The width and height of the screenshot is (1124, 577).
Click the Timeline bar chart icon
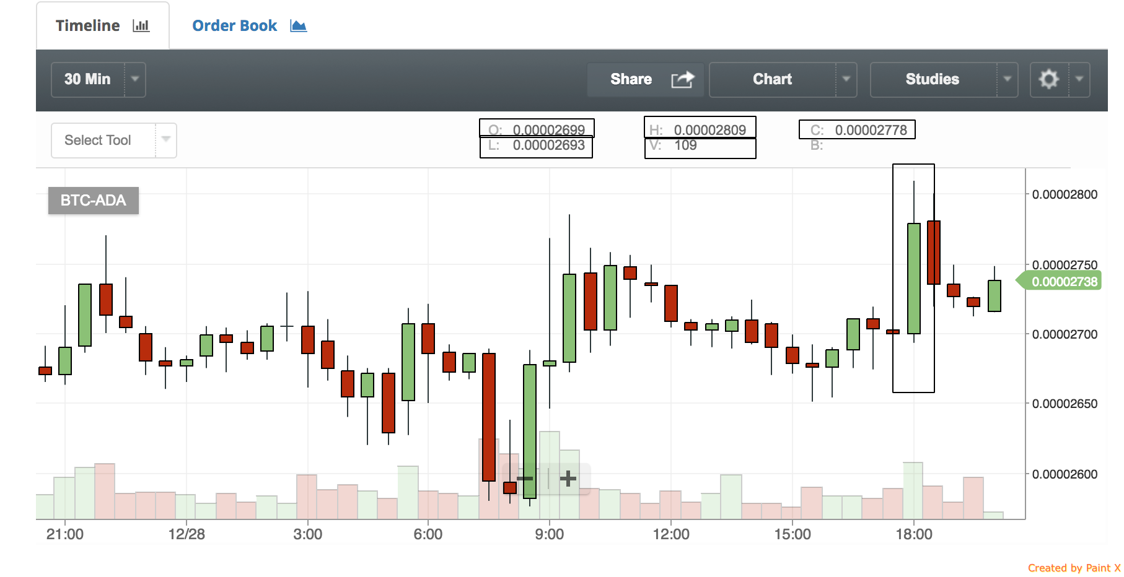[x=141, y=26]
